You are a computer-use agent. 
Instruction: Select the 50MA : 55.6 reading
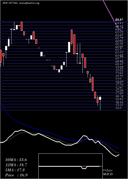16,160
